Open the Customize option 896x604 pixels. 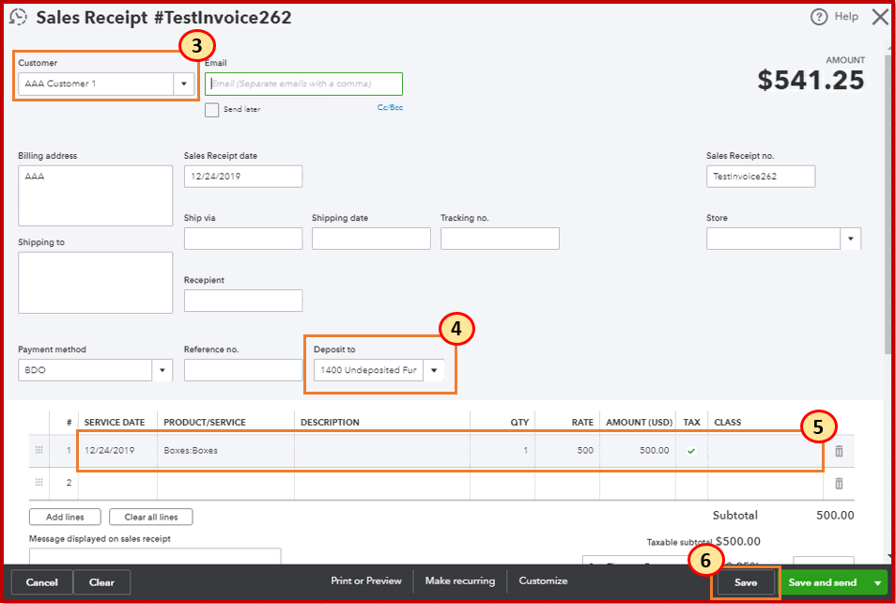[x=544, y=581]
